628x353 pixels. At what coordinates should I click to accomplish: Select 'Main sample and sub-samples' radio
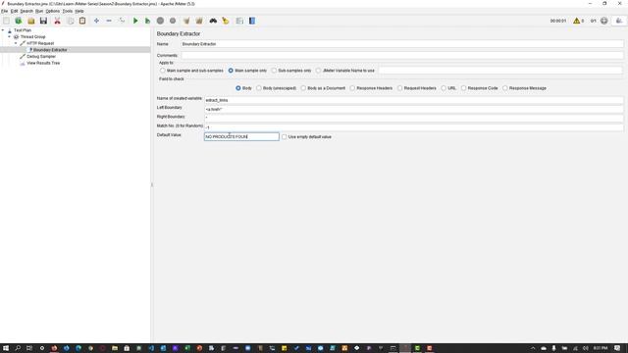pos(163,71)
